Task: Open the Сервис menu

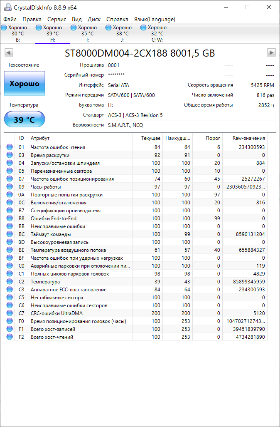Action: pyautogui.click(x=57, y=19)
